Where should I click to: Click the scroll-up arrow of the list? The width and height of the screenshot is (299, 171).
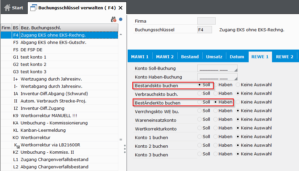[x=121, y=35]
